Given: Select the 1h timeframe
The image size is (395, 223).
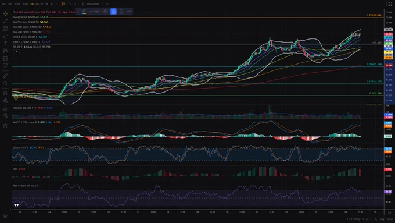Looking at the screenshot, I should click(32, 4).
